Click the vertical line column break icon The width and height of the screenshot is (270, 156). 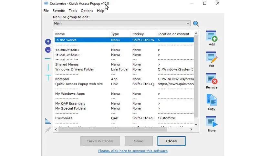(x=48, y=67)
